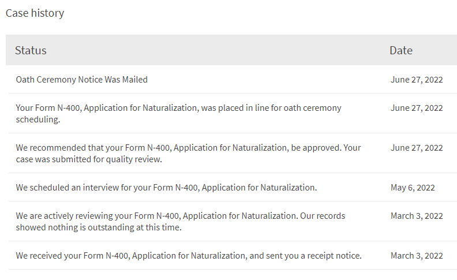Click the March 3, 2022 date of actively reviewing row
457x280 pixels.
[x=417, y=216]
